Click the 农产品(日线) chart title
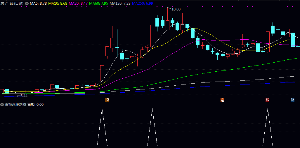 click(12, 3)
